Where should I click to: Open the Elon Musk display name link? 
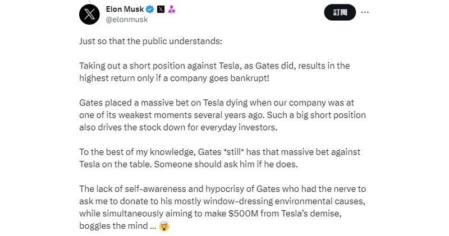point(125,10)
